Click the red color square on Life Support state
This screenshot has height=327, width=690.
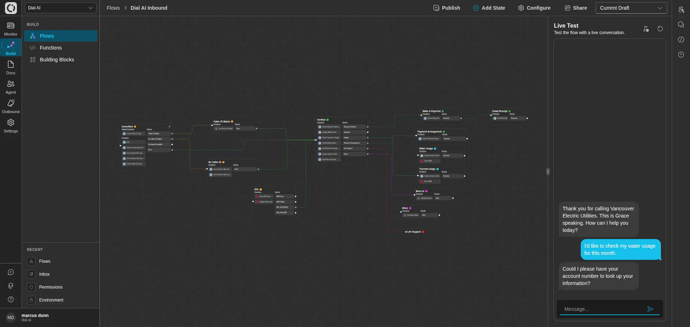click(423, 232)
